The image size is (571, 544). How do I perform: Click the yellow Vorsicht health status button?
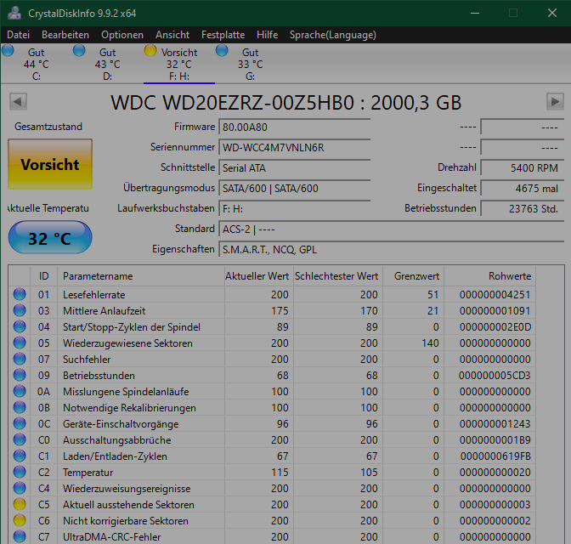click(x=50, y=164)
